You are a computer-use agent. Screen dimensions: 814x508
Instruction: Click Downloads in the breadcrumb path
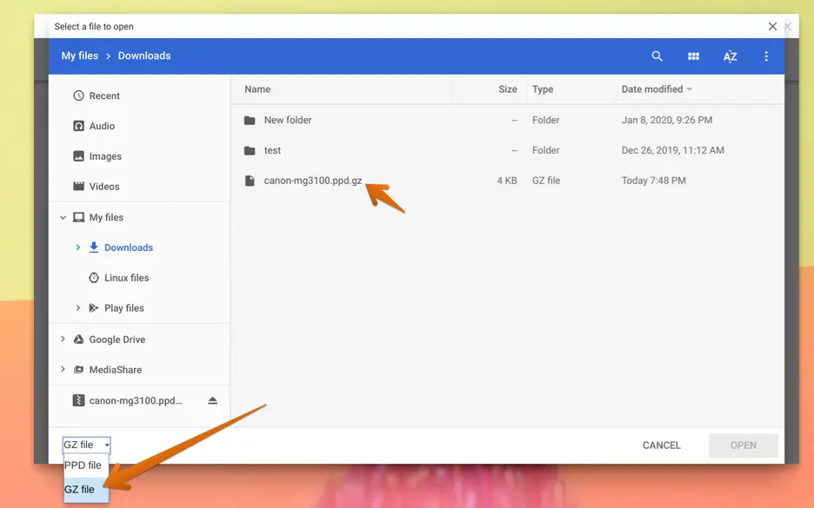coord(144,56)
